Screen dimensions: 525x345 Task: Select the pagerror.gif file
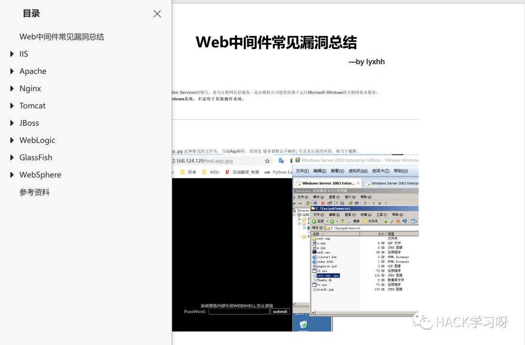tap(324, 266)
